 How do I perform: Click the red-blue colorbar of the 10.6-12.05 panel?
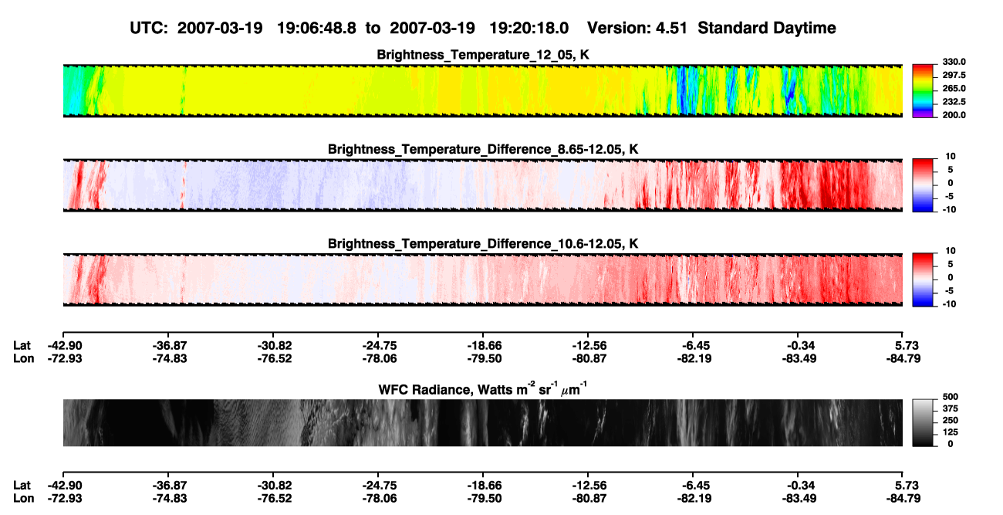click(924, 280)
